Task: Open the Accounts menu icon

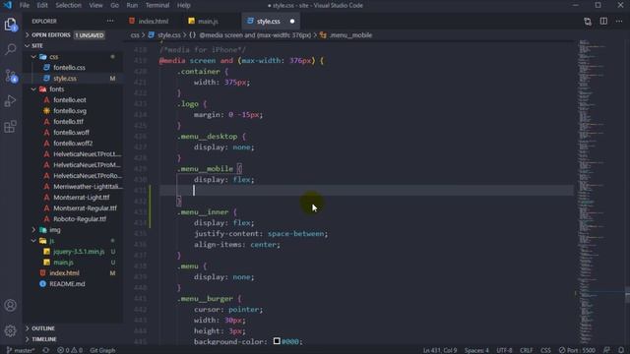Action: 11,306
